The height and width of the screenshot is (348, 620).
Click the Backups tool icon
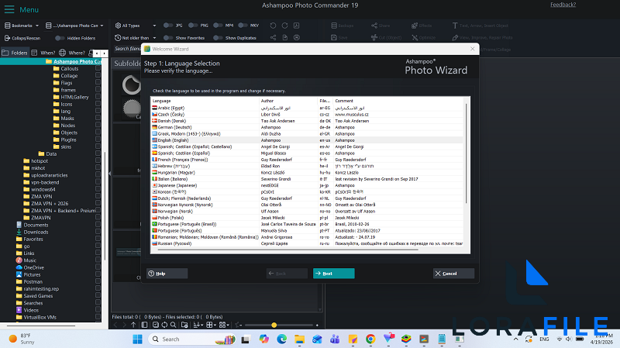click(334, 26)
